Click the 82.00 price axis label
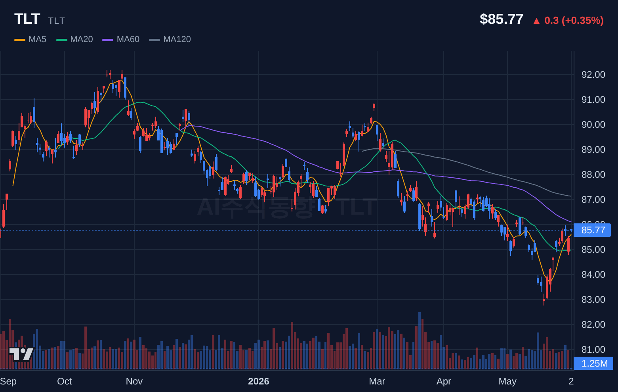 pyautogui.click(x=593, y=325)
